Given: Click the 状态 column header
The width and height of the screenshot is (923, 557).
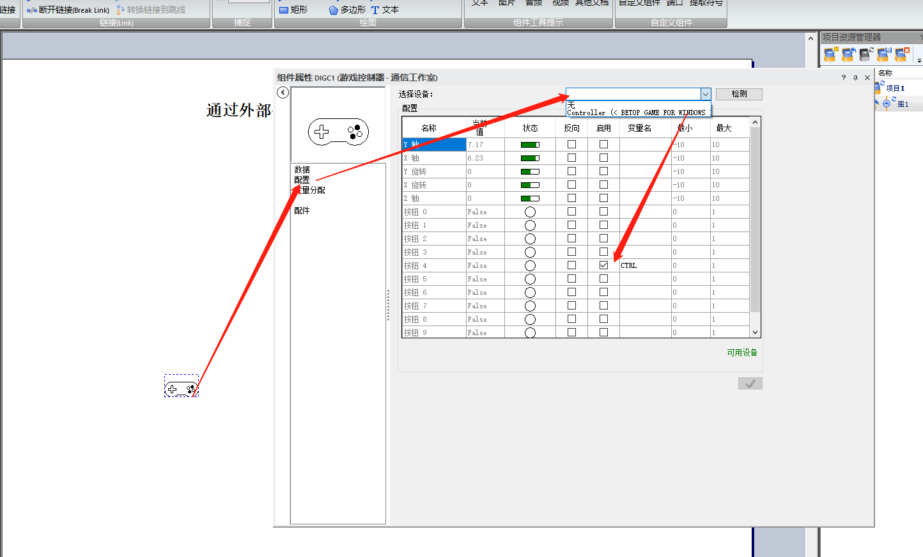Looking at the screenshot, I should [x=530, y=128].
